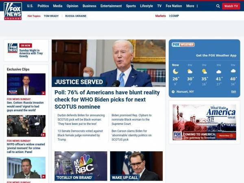Click the Nanuet, NY location text
The width and height of the screenshot is (244, 183).
point(185,91)
